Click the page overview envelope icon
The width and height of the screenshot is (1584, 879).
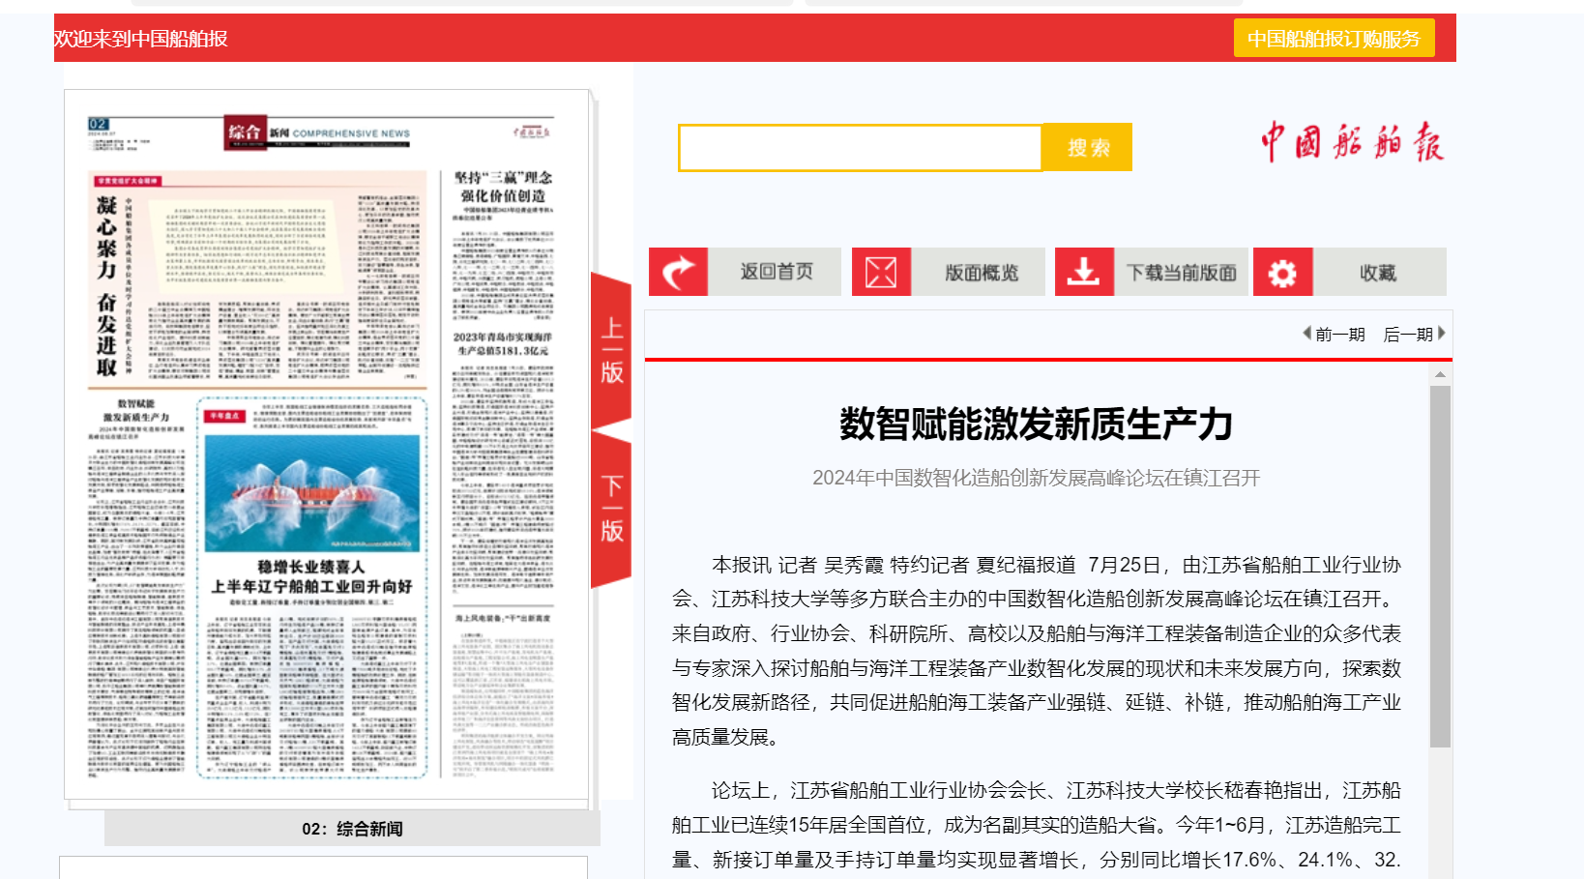pyautogui.click(x=881, y=273)
